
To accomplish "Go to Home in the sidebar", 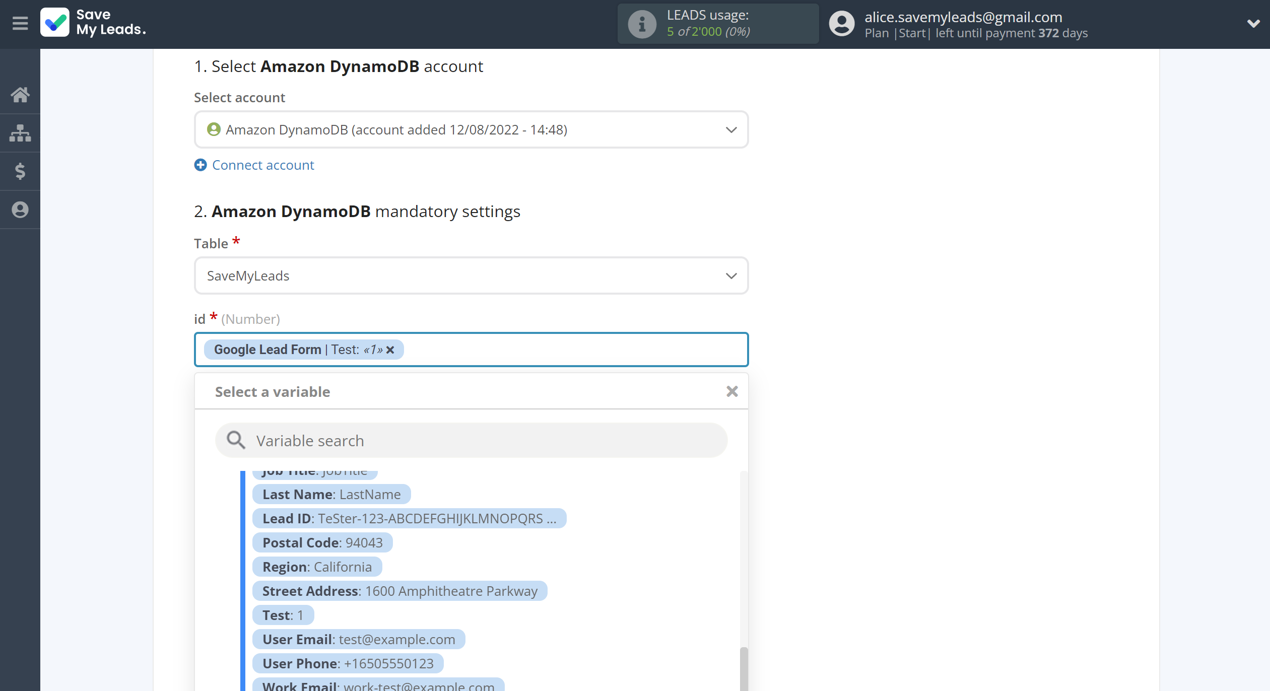I will pos(20,95).
